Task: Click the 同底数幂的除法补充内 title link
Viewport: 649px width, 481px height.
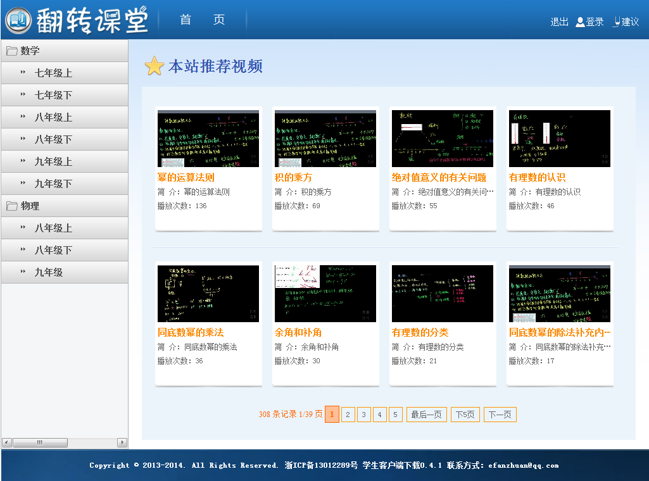Action: (x=560, y=332)
